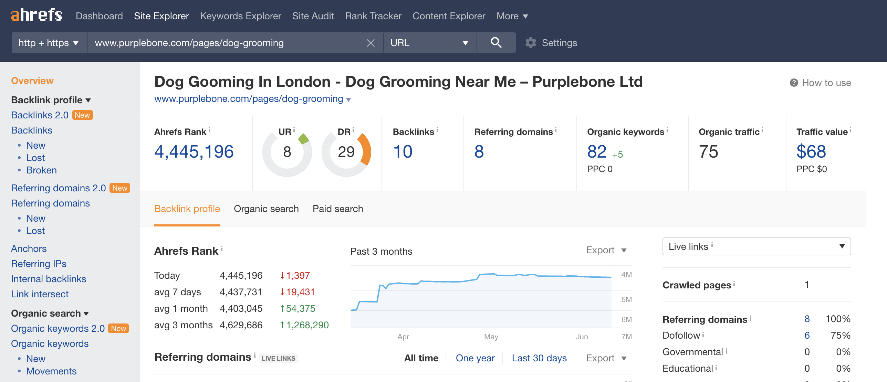Collapse the Backlink profile sidebar section

(x=51, y=100)
